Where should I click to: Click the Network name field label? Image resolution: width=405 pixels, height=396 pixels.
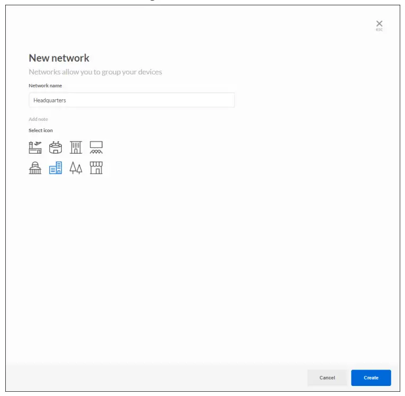pos(45,86)
